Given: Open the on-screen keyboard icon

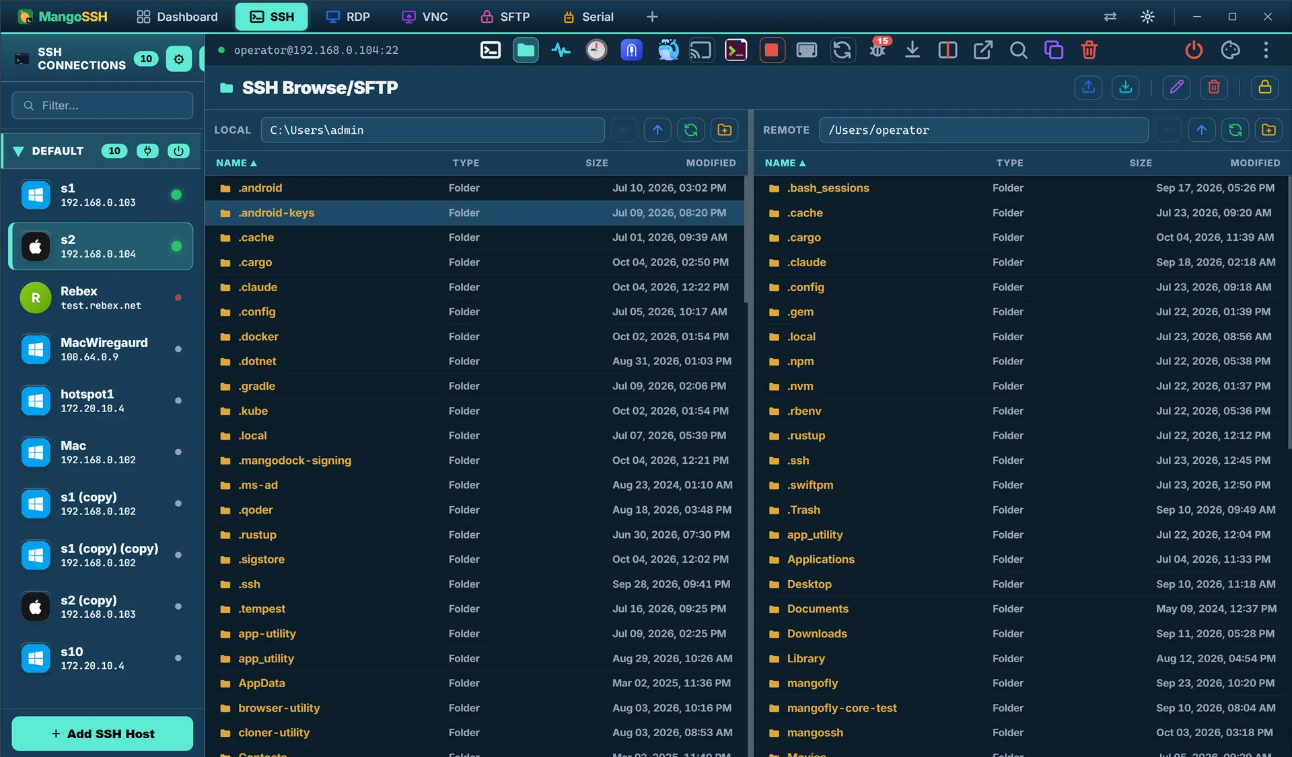Looking at the screenshot, I should (x=806, y=50).
